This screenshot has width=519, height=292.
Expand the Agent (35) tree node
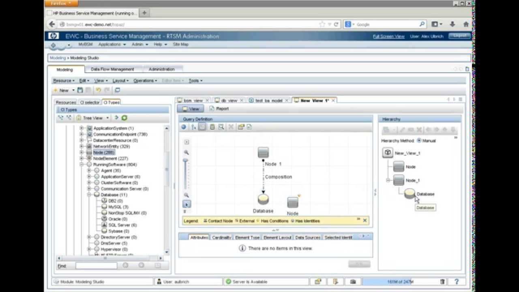pos(89,171)
